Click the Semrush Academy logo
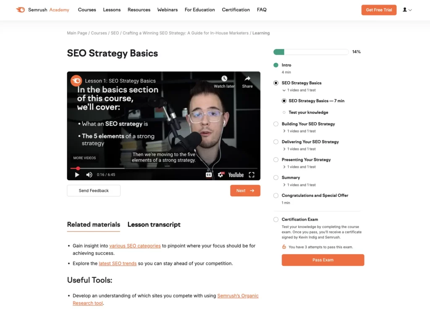The image size is (430, 320). point(42,9)
